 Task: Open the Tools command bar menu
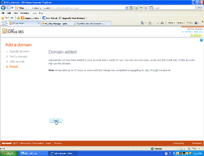(189, 23)
